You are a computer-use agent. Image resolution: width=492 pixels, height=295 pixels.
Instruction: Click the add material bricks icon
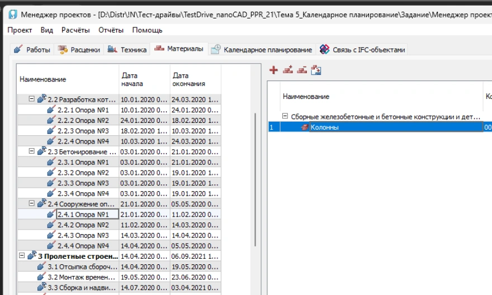tap(288, 70)
